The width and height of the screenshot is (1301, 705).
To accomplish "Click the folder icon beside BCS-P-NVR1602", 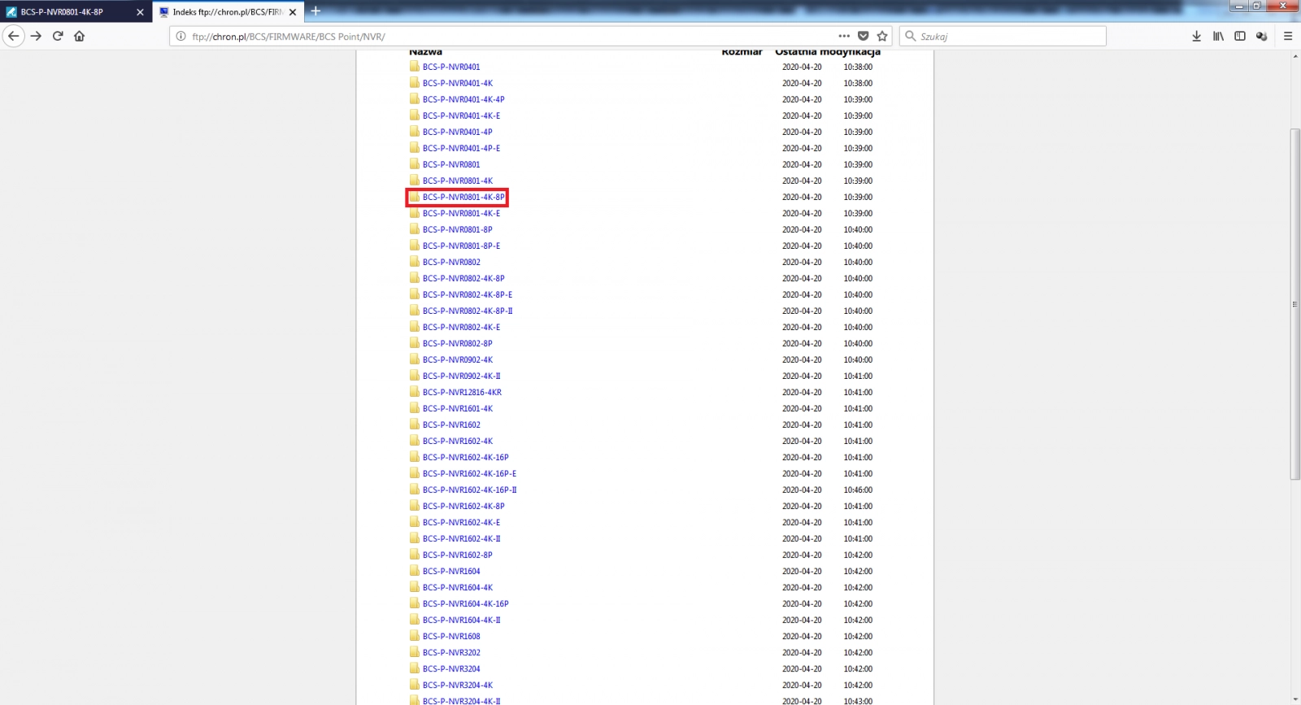I will click(415, 424).
